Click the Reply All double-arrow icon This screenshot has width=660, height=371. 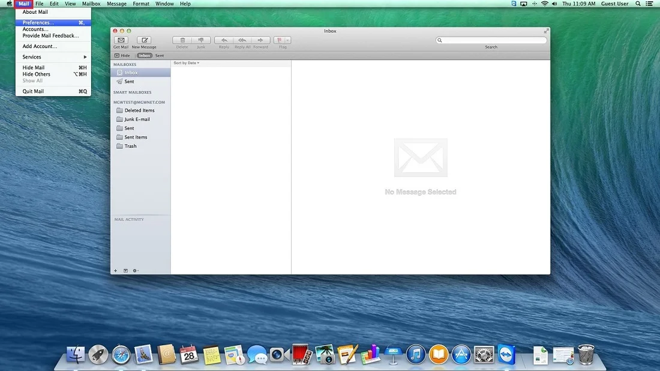click(x=242, y=40)
